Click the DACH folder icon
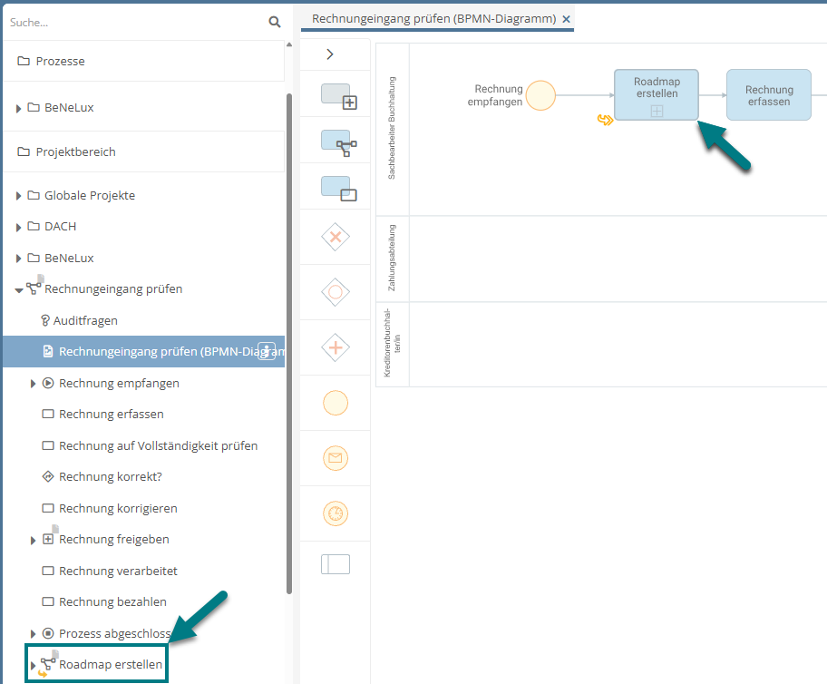 tap(34, 227)
